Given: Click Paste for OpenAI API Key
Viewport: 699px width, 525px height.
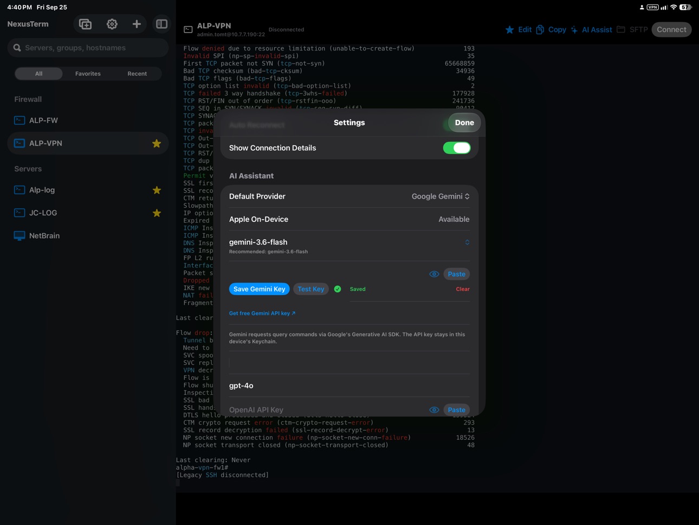Looking at the screenshot, I should 457,410.
